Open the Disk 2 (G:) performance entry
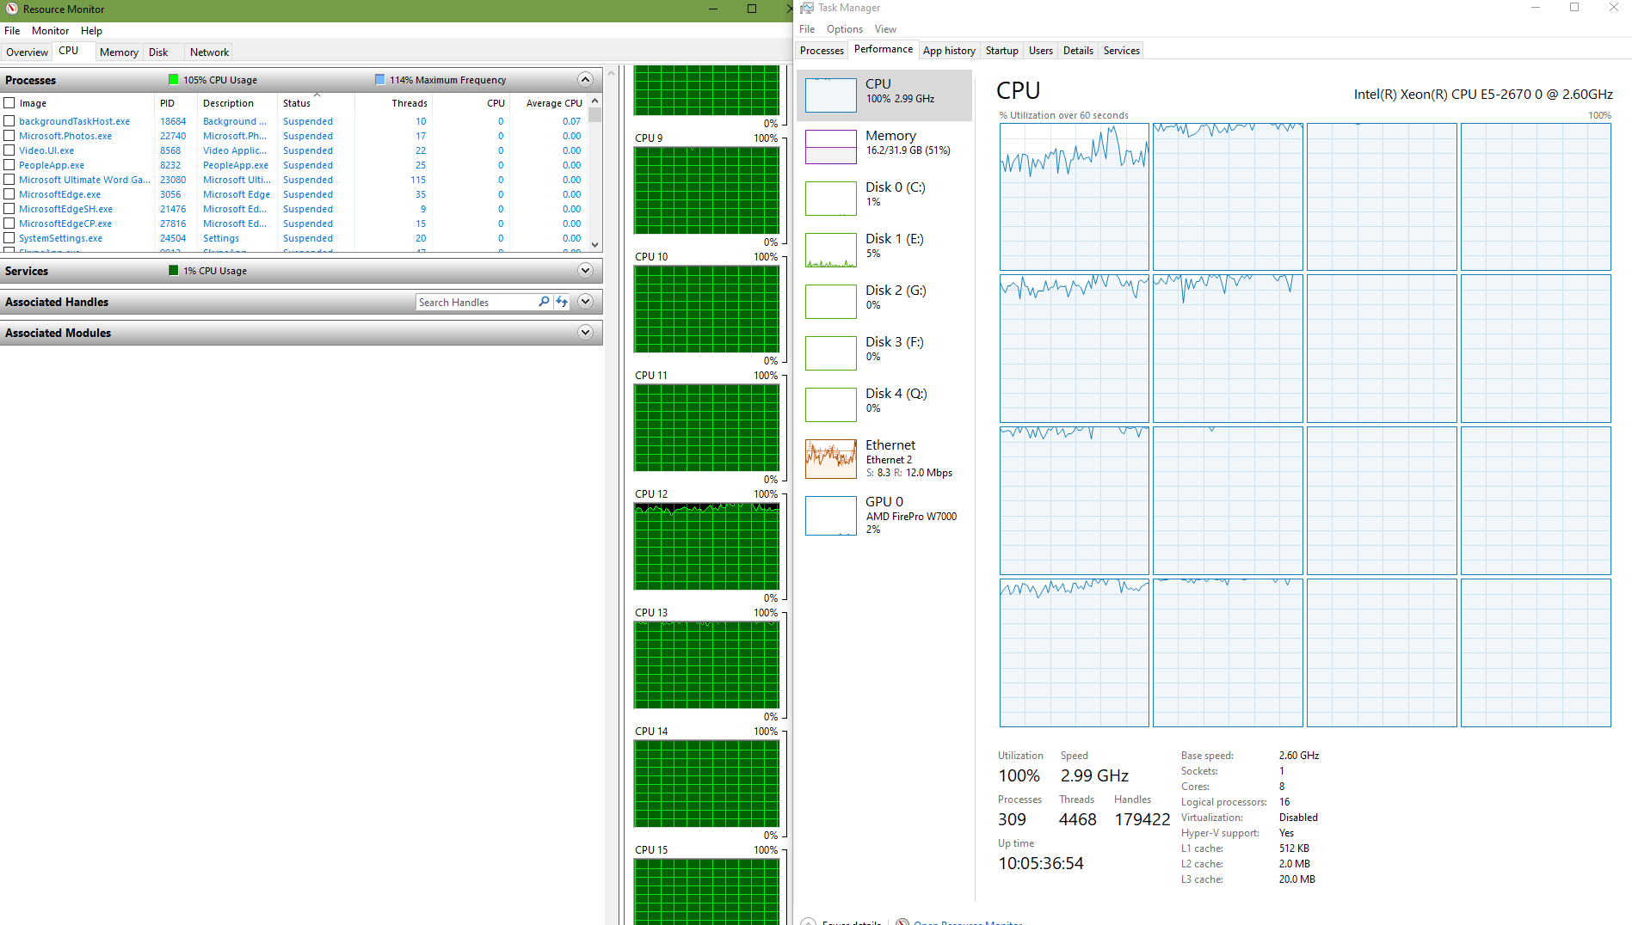1632x925 pixels. point(884,301)
